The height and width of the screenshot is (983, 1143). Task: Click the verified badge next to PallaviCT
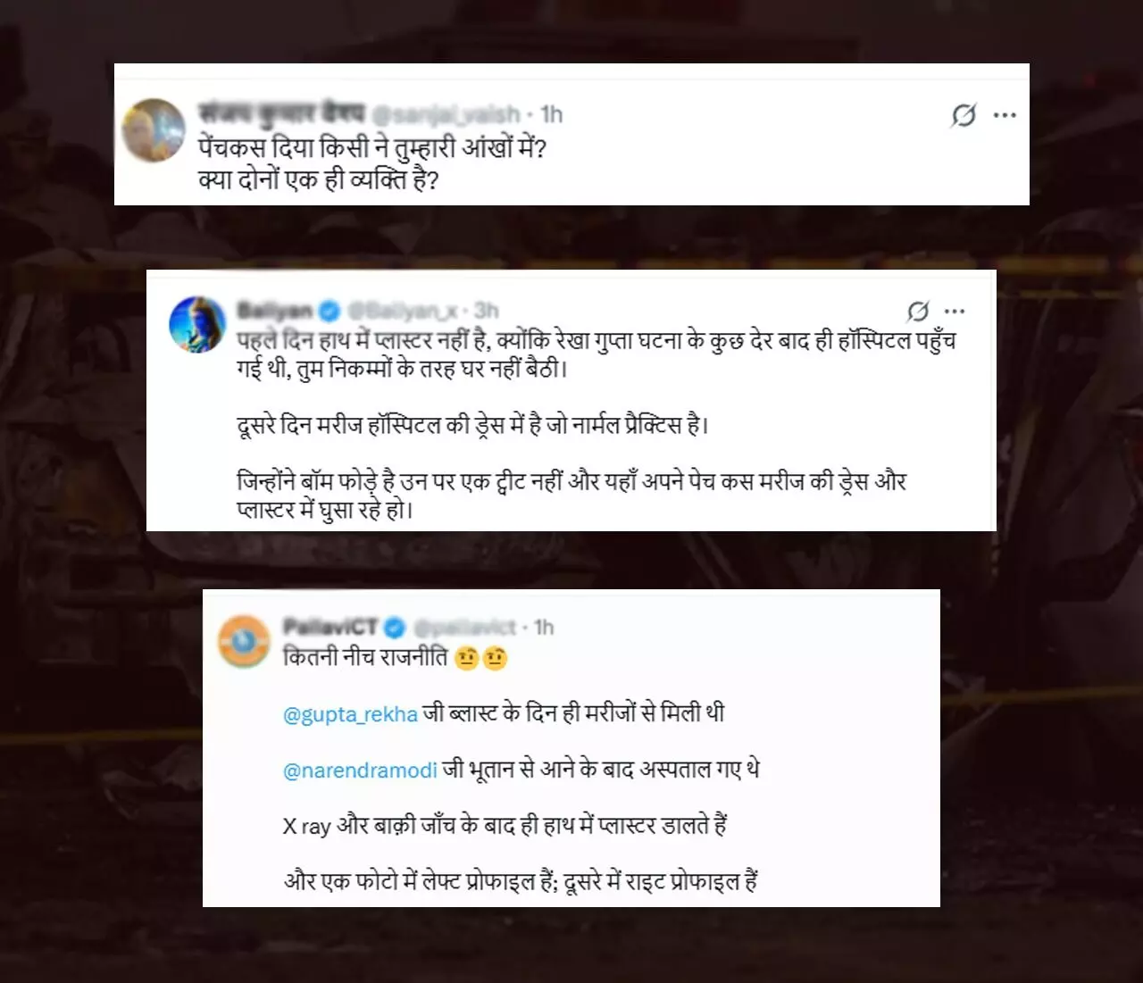(x=394, y=627)
